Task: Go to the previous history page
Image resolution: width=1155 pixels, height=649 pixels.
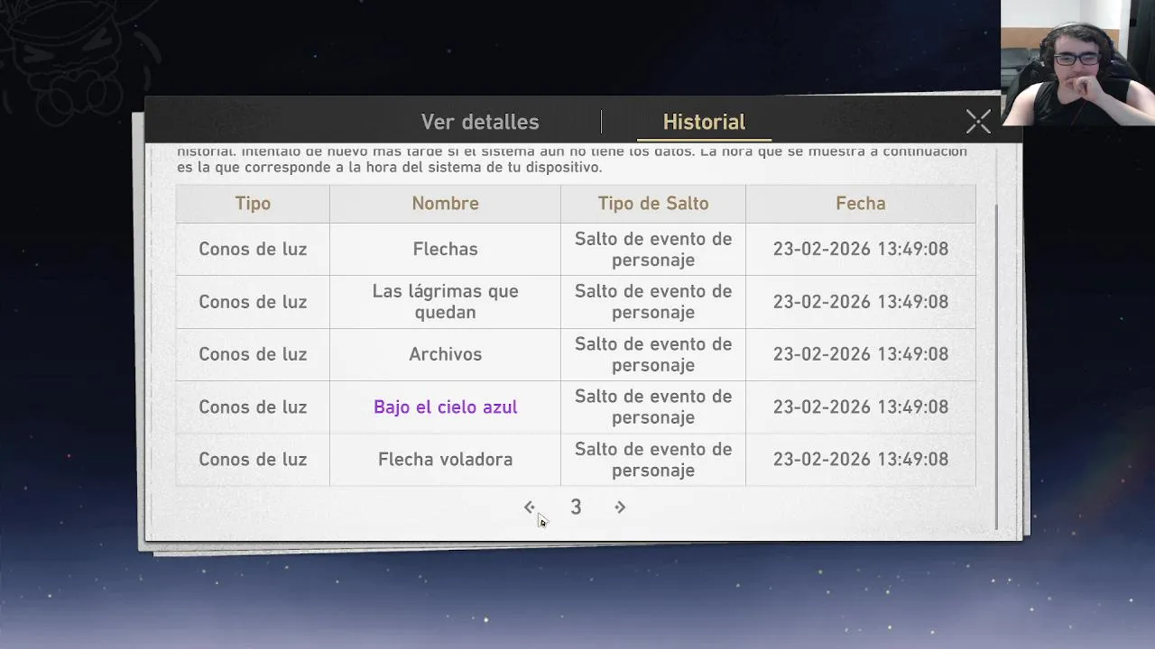Action: pos(530,507)
